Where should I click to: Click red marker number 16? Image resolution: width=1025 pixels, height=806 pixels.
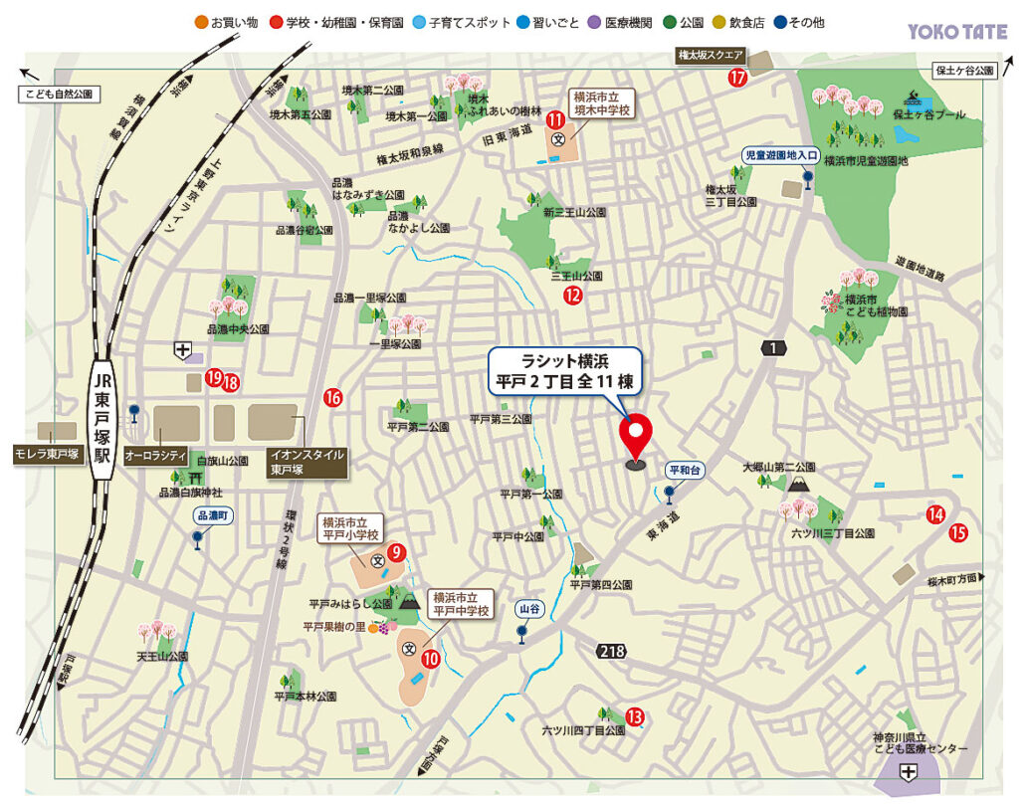click(x=332, y=398)
